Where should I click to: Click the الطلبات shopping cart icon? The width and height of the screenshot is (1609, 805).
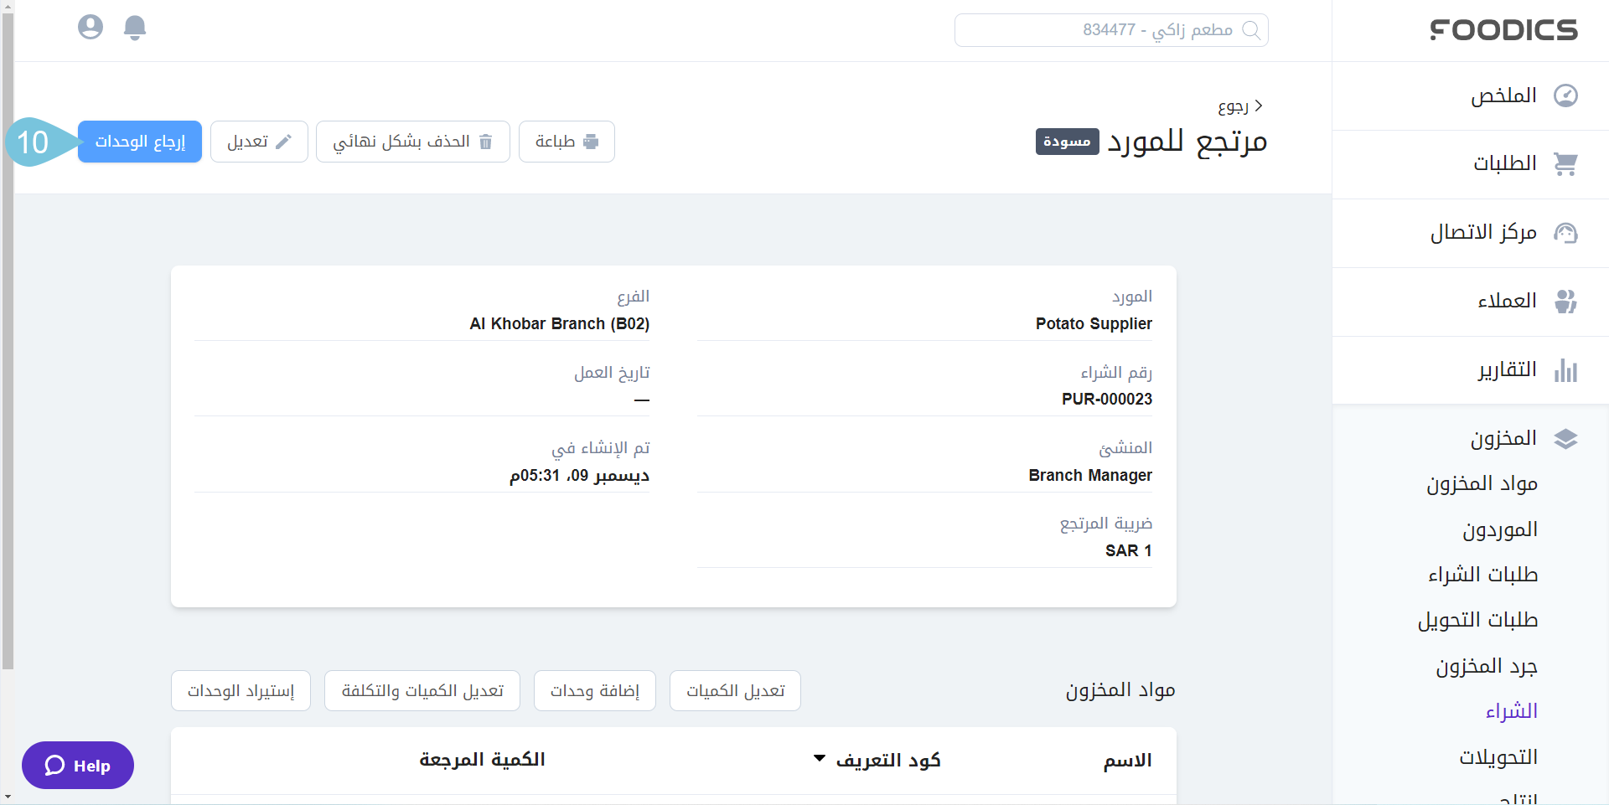click(x=1565, y=164)
